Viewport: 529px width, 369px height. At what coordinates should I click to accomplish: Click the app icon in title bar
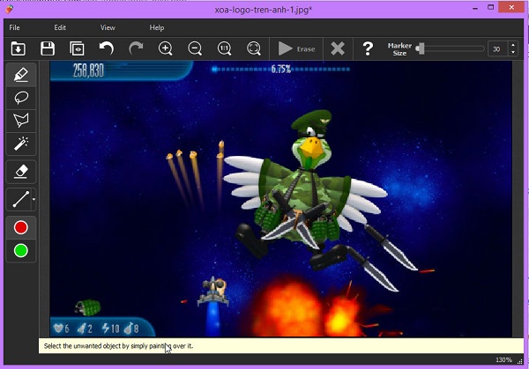[x=10, y=9]
